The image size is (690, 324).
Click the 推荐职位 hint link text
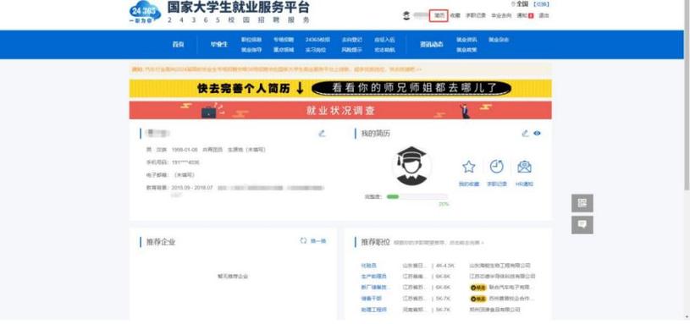pyautogui.click(x=439, y=243)
